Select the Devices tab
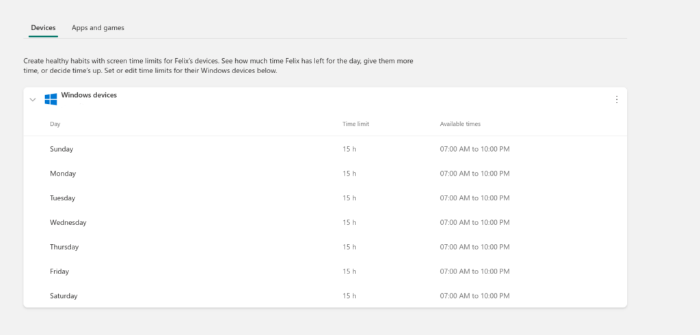The height and width of the screenshot is (335, 700). 43,28
